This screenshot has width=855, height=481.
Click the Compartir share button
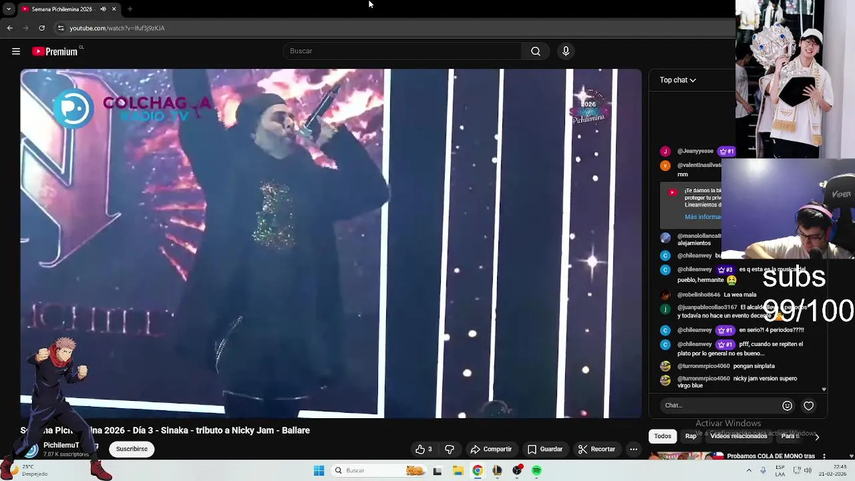491,449
